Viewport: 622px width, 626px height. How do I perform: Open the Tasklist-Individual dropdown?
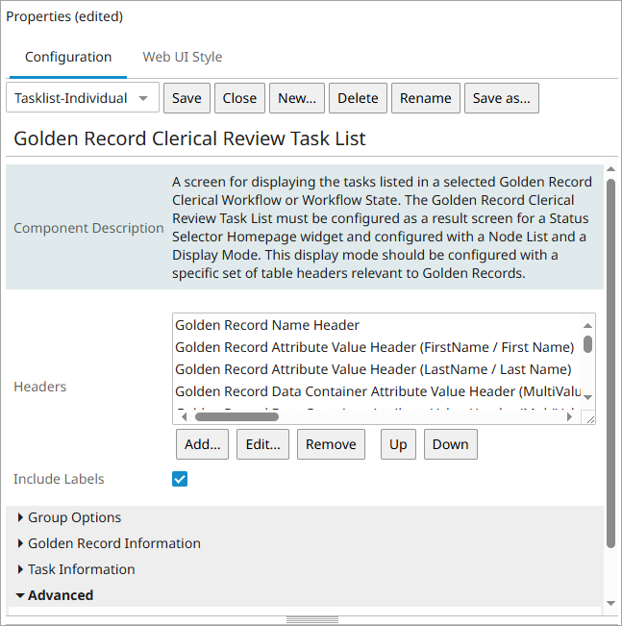pyautogui.click(x=83, y=98)
